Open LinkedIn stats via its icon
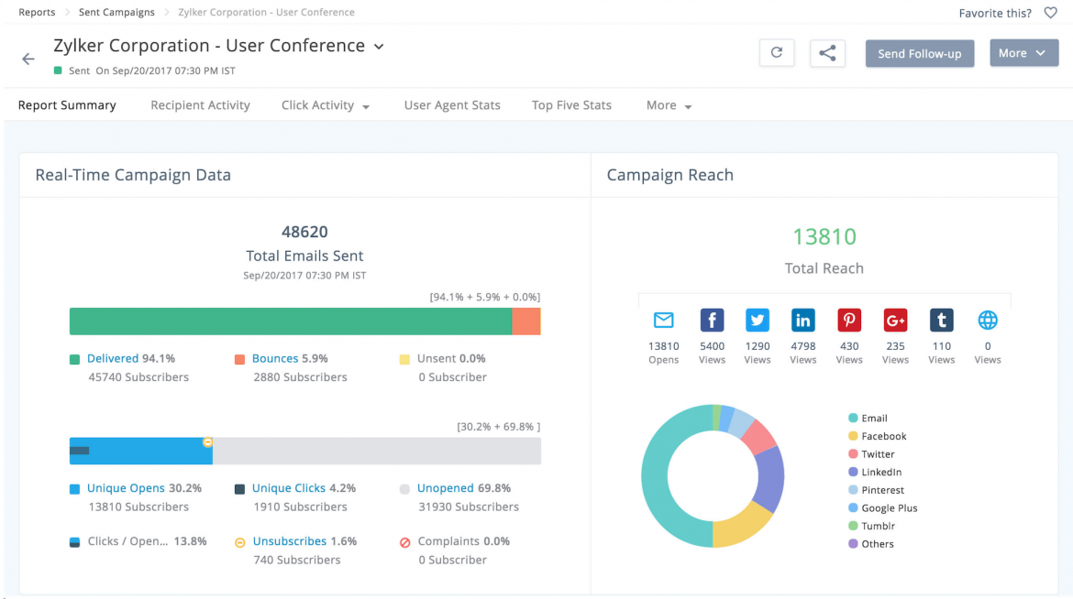This screenshot has width=1073, height=599. [x=802, y=321]
